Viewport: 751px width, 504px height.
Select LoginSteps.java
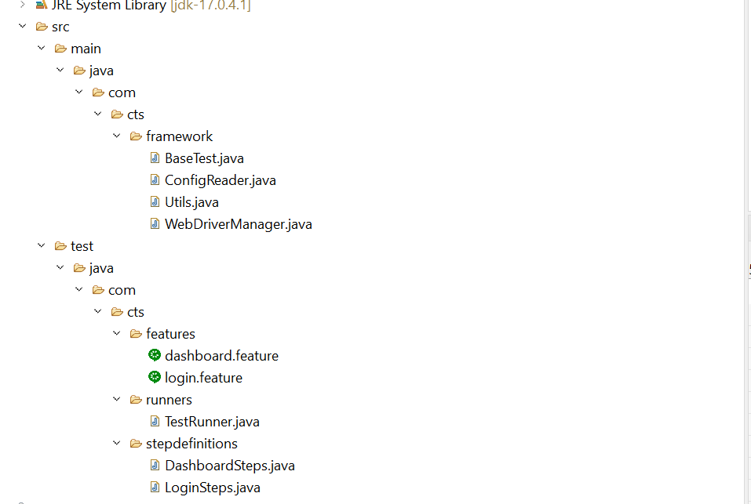pos(212,487)
